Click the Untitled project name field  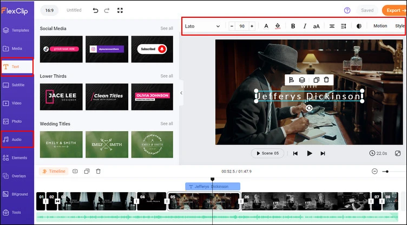pyautogui.click(x=74, y=10)
